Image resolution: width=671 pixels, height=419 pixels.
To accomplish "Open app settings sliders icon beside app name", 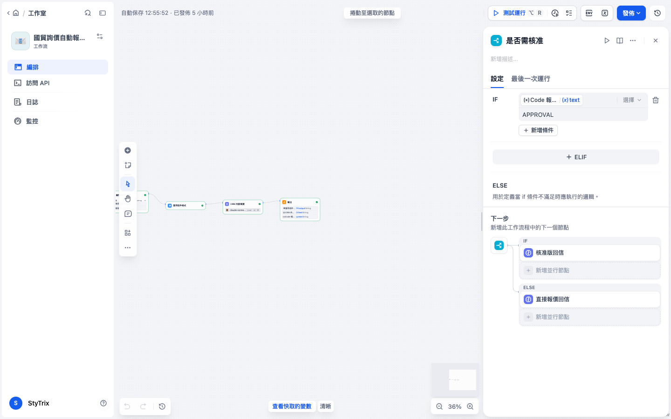I will tap(100, 36).
